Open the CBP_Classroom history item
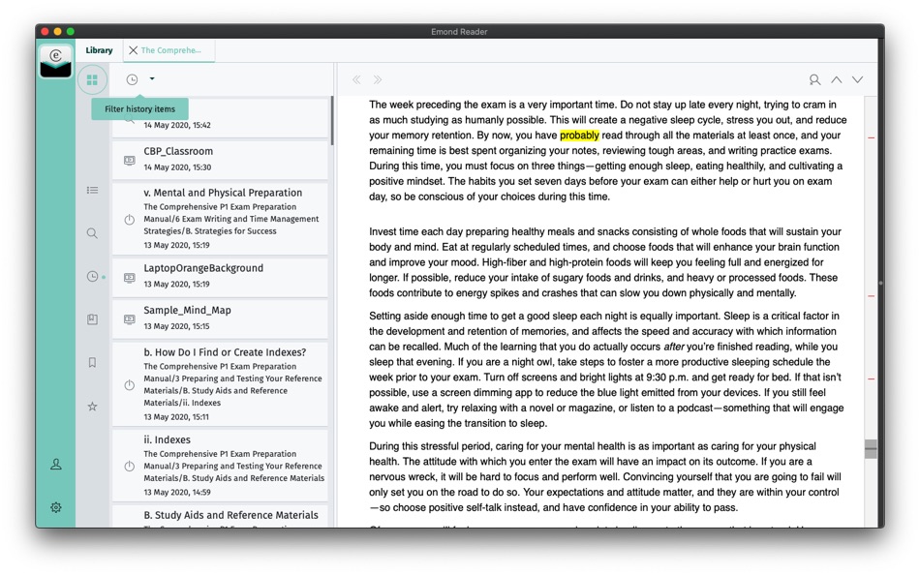Image resolution: width=920 pixels, height=575 pixels. click(x=220, y=160)
